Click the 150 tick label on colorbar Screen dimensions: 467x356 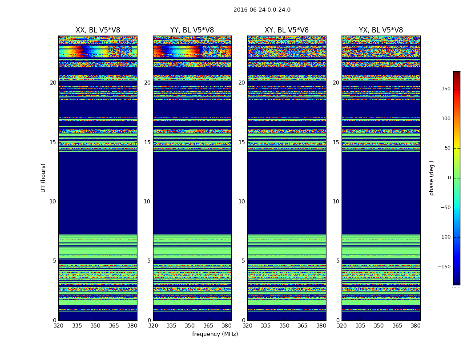(446, 89)
